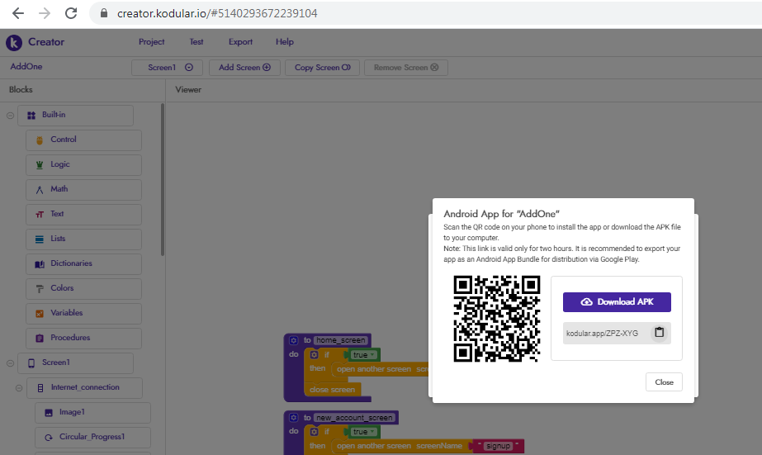Open the Text blocks drawer
Viewport: 762px width, 455px height.
(83, 215)
